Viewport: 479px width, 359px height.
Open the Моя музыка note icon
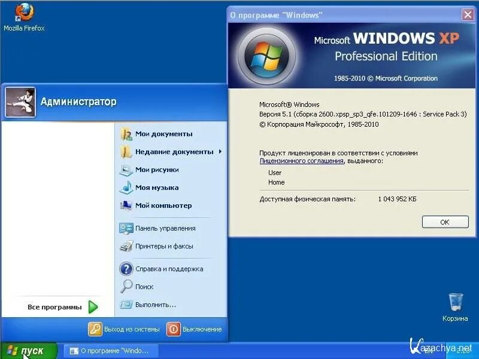[126, 188]
